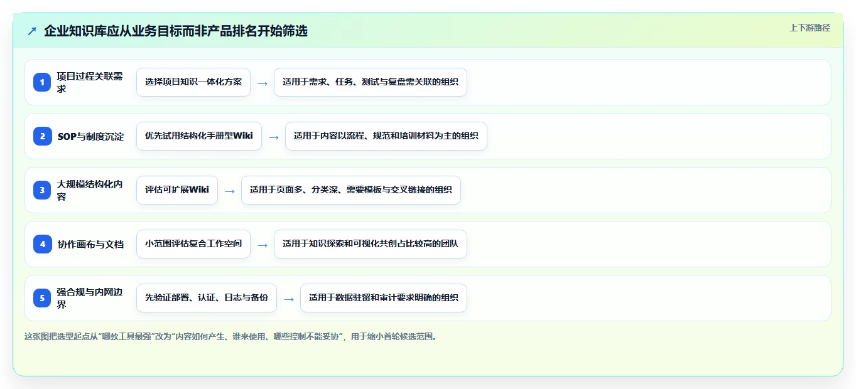Click the number 1 badge for 项目过程关联需求

coord(42,82)
